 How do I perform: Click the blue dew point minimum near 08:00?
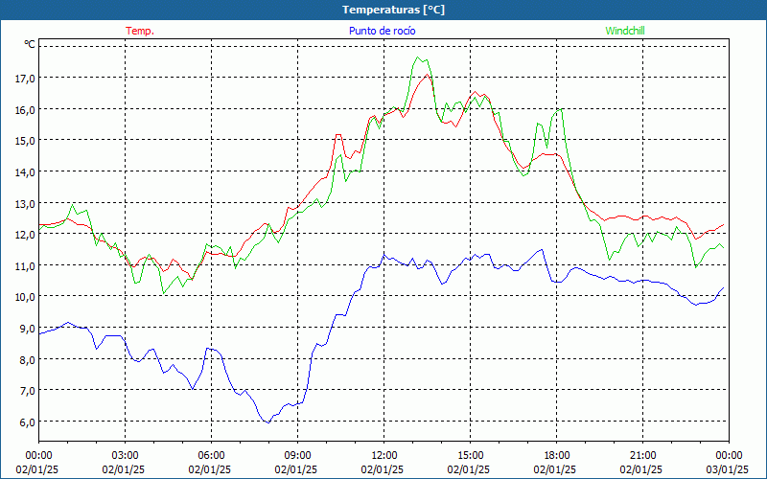268,422
